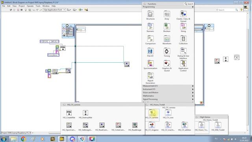Open the Distribute Objects dropdown
Image resolution: width=252 pixels, height=142 pixels.
point(74,10)
